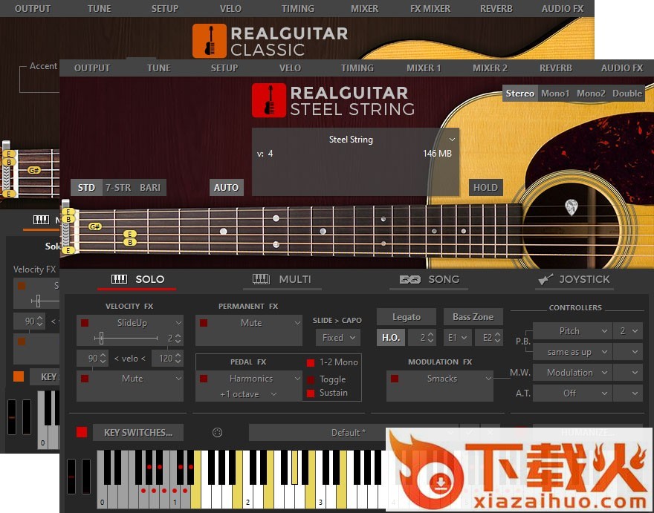
Task: Open the REVERB tab in Steel String window
Action: [556, 68]
